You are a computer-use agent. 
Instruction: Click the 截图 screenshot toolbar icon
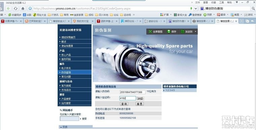pos(235,15)
